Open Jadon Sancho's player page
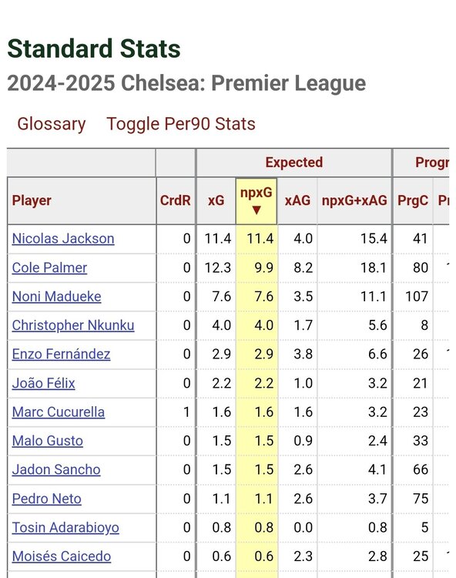Viewport: 456px width, 578px height. (56, 469)
